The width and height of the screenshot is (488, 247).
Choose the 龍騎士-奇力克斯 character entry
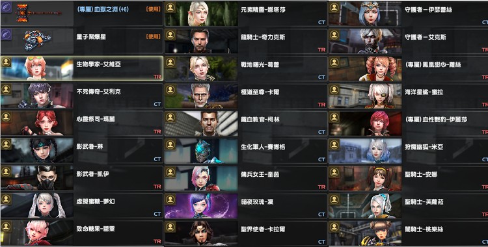(x=245, y=41)
